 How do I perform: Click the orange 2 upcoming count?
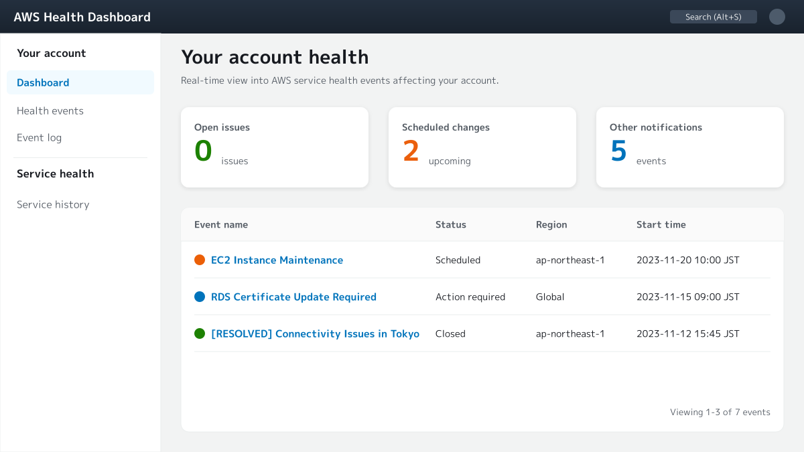click(411, 151)
